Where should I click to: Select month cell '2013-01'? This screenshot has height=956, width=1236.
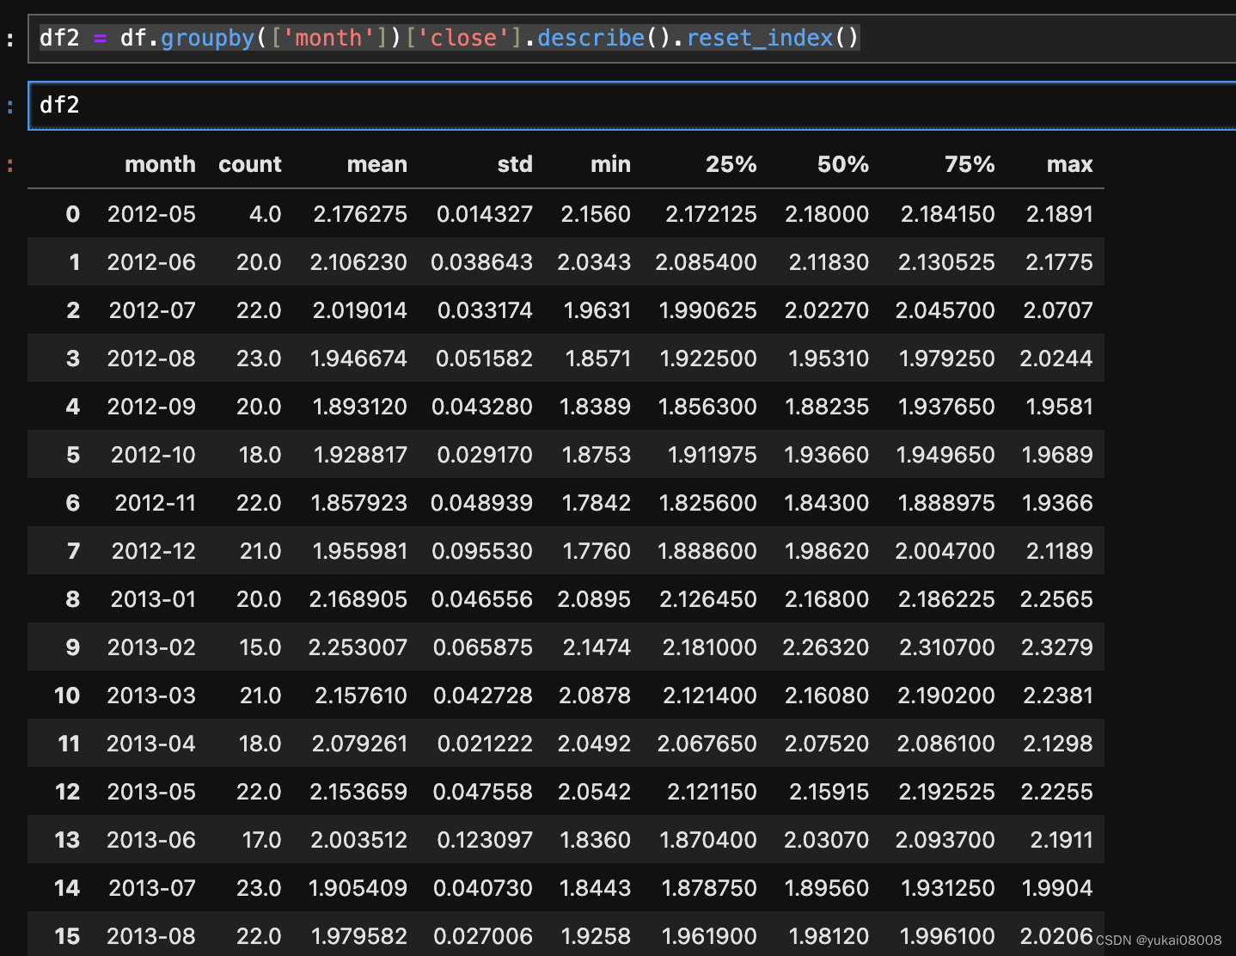[153, 599]
